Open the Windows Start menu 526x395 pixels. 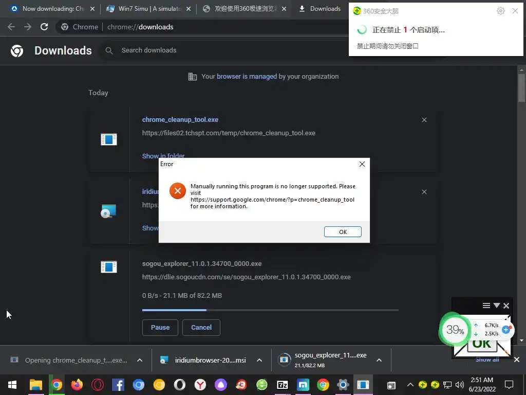pos(12,385)
